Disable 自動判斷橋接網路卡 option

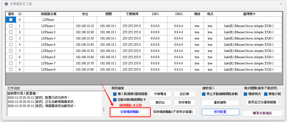click(115, 100)
